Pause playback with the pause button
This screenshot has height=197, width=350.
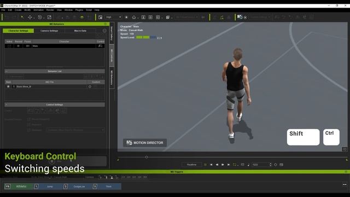(206, 165)
